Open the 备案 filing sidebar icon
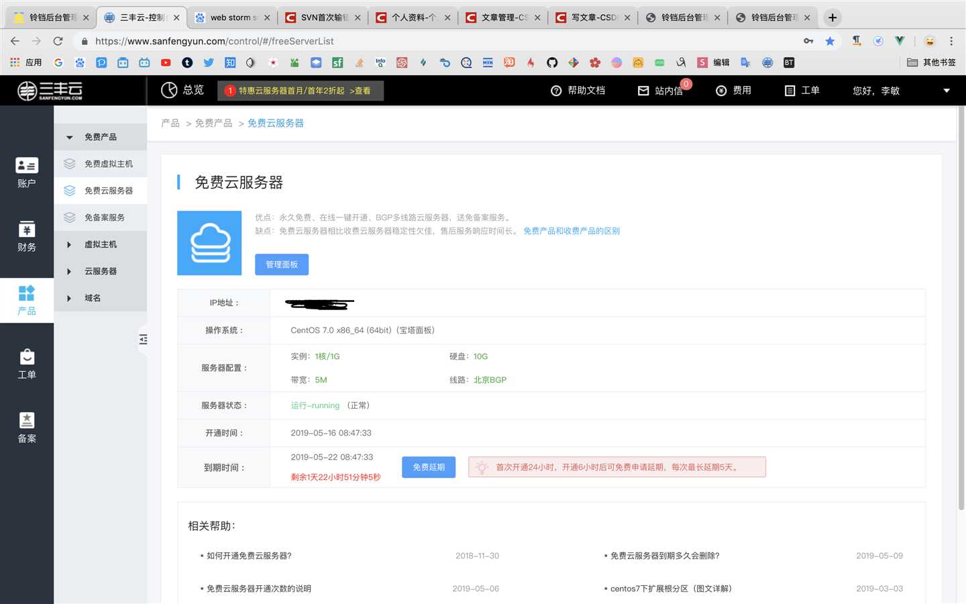 [x=27, y=428]
